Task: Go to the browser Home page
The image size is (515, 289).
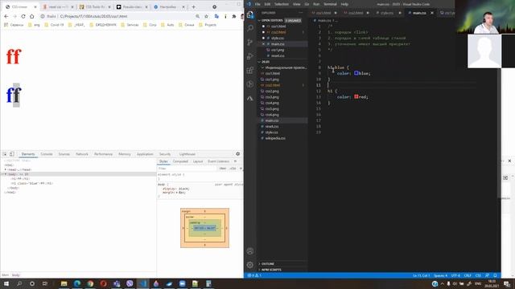Action: click(x=32, y=16)
